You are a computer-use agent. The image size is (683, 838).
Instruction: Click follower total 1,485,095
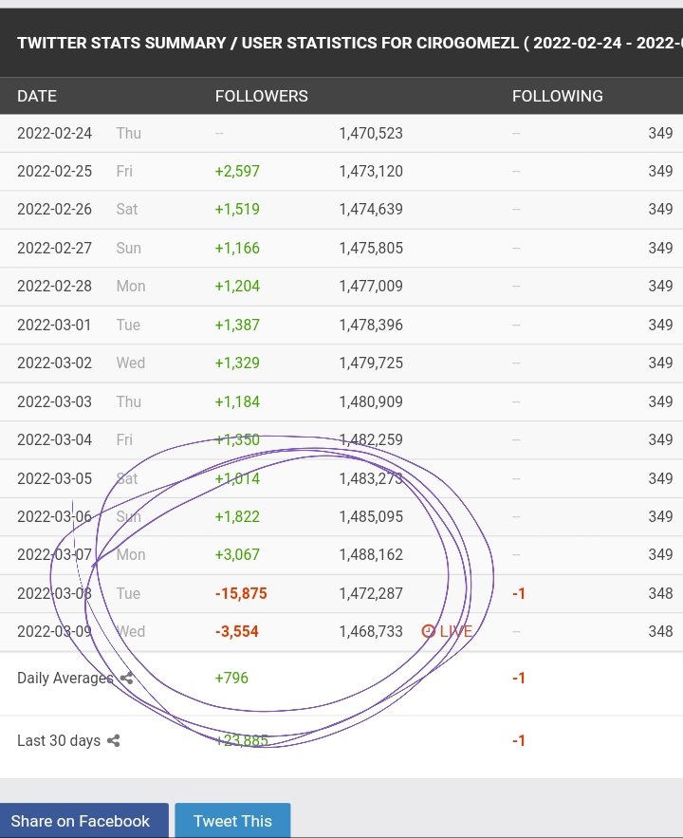[371, 517]
